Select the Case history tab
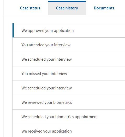This screenshot has width=125, height=137. (x=67, y=8)
